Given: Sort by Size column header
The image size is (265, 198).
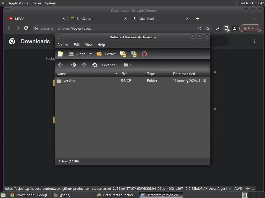Looking at the screenshot, I should click(133, 74).
